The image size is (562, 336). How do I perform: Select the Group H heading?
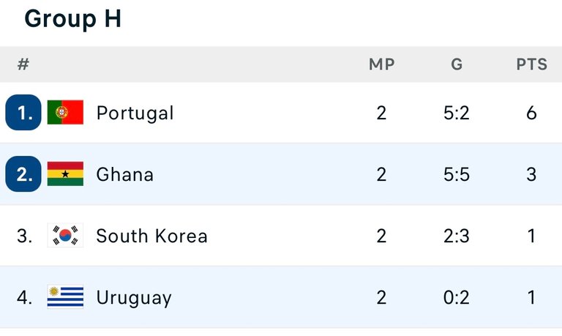pos(72,18)
